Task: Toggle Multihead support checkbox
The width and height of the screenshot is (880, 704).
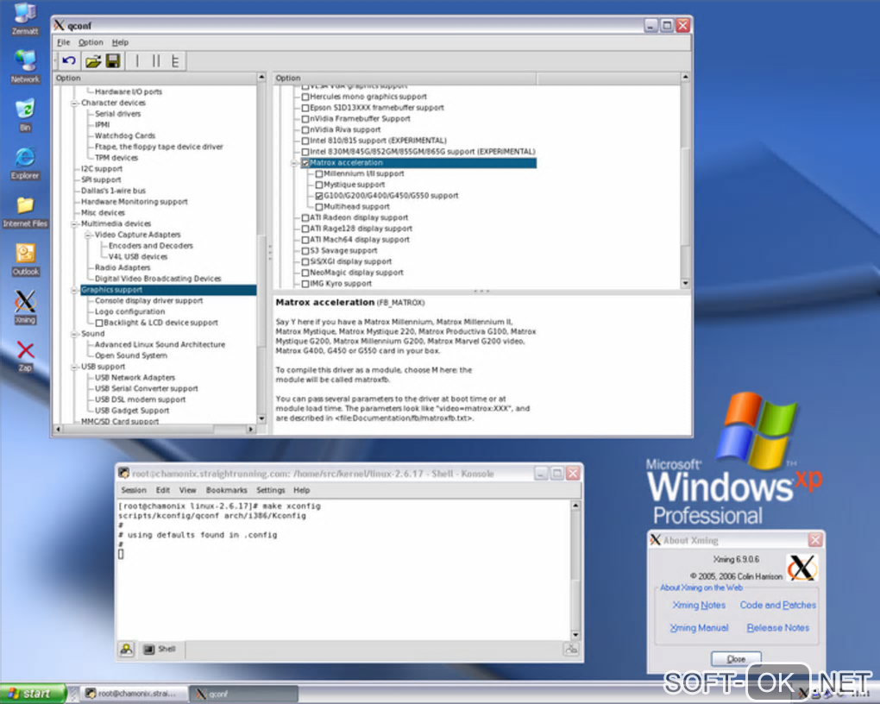Action: (318, 207)
